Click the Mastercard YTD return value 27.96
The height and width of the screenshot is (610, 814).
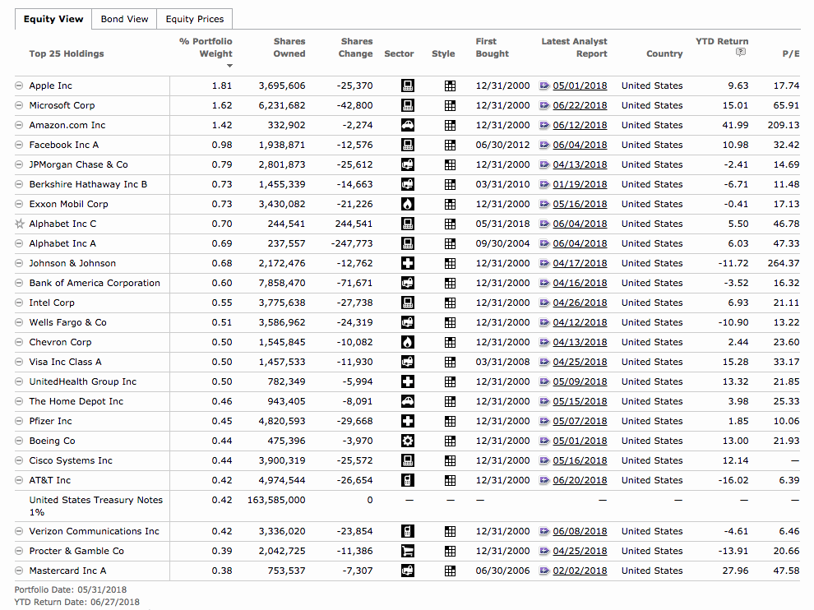(x=735, y=571)
